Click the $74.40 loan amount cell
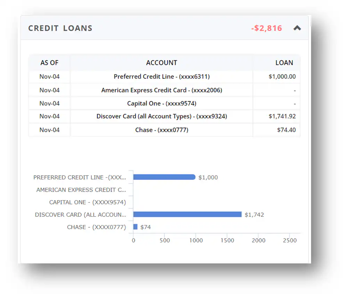This screenshot has height=294, width=343. [286, 130]
